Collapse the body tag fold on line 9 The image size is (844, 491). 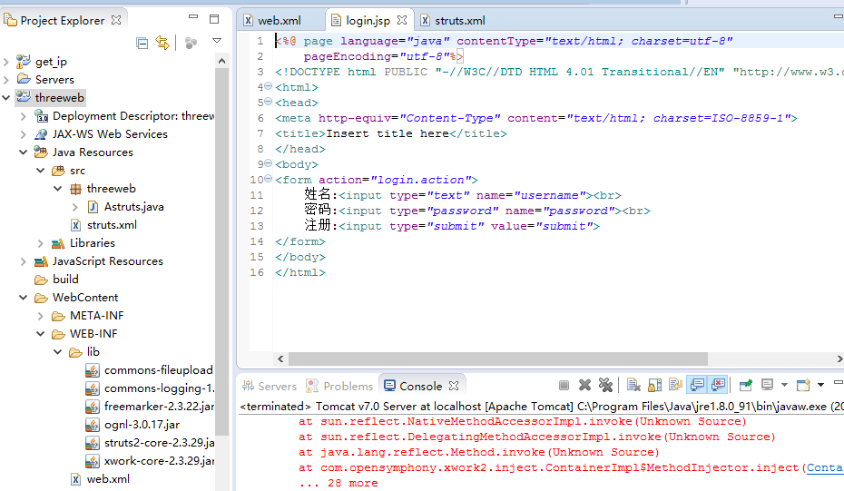coord(268,163)
